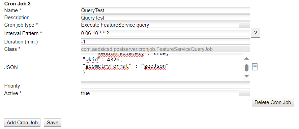Focus the Name input field
Image resolution: width=299 pixels, height=129 pixels.
pos(165,10)
